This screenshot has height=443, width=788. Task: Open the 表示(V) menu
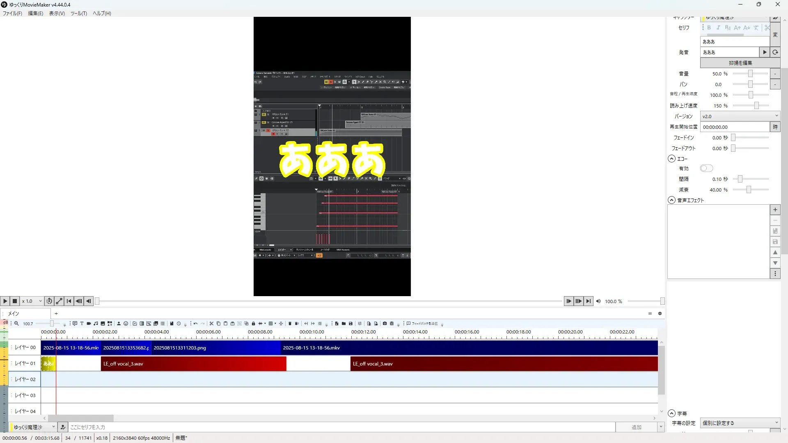[57, 13]
